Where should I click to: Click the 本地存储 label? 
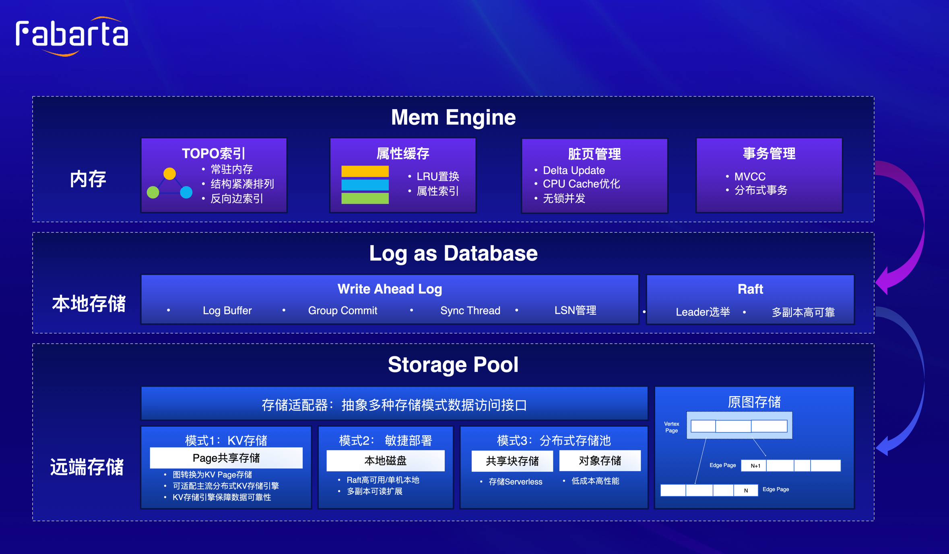(89, 304)
